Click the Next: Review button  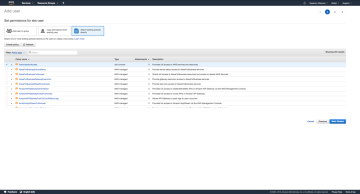337,121
